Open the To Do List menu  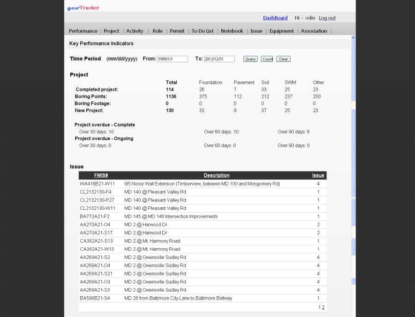[x=202, y=31]
